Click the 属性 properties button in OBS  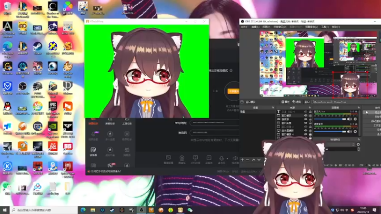[x=285, y=102]
